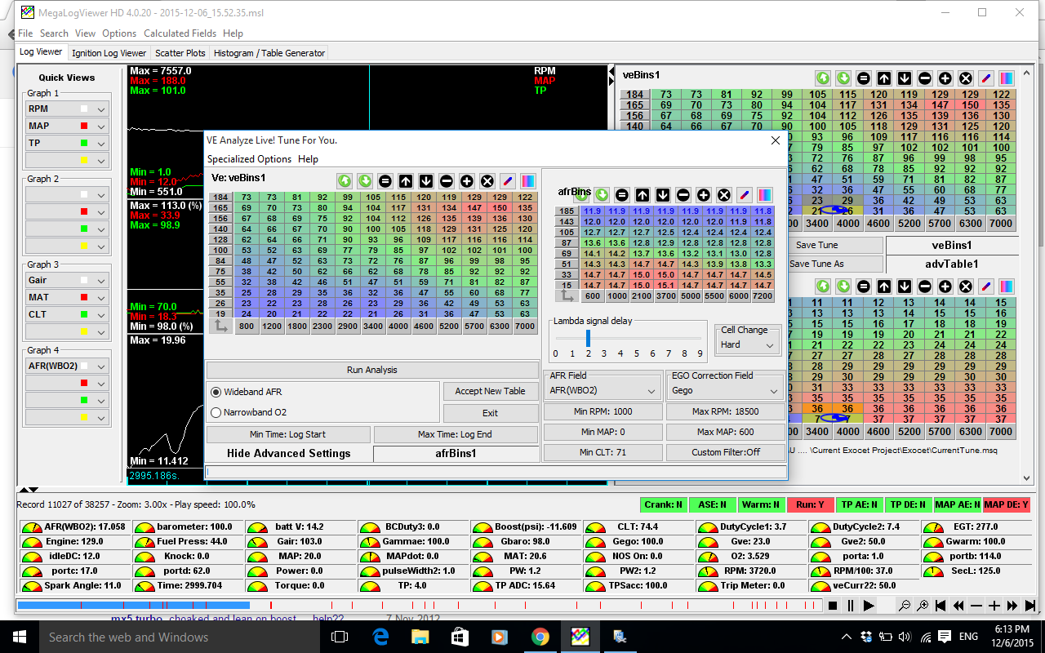Viewport: 1045px width, 653px height.
Task: Click the color gradient icon above afrBins table
Action: tap(764, 195)
